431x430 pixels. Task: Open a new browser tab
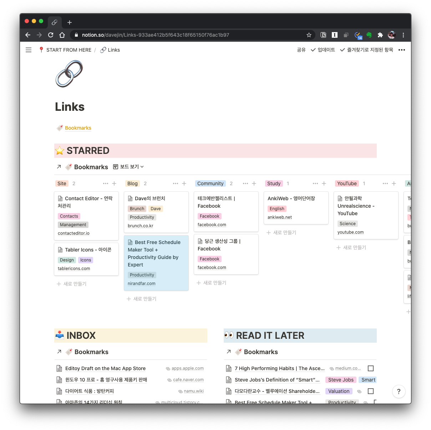(x=70, y=22)
